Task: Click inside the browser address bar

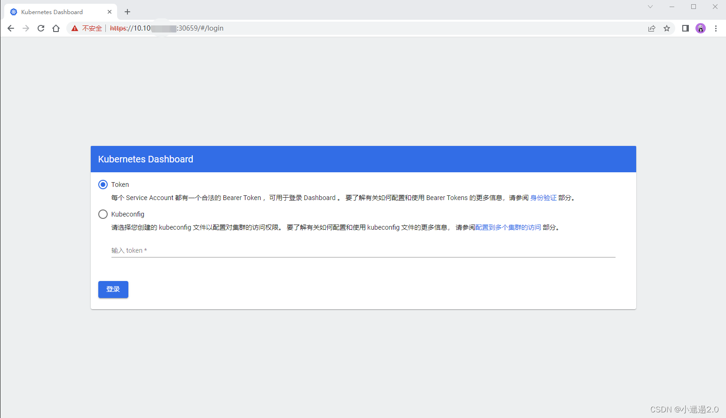Action: click(x=329, y=28)
